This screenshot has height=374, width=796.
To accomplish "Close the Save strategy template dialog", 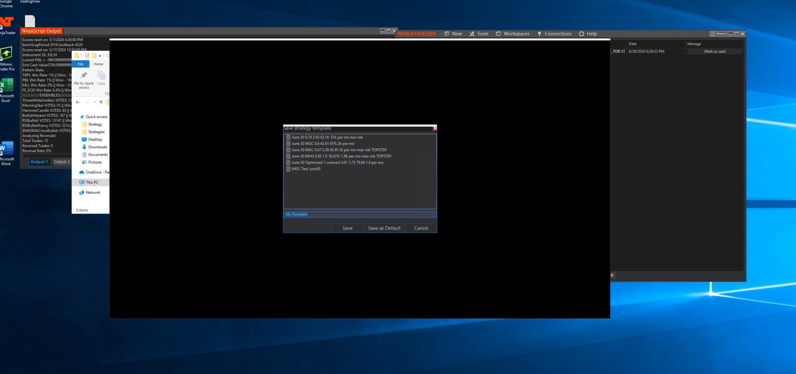I will click(x=435, y=128).
